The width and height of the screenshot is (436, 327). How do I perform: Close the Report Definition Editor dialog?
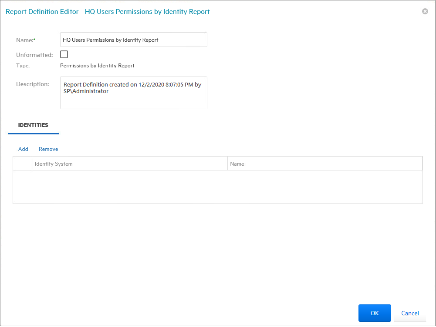point(425,11)
